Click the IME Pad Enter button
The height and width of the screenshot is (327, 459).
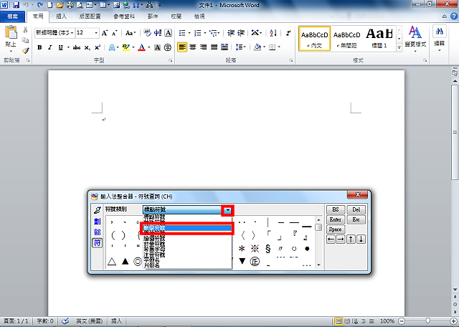[336, 219]
